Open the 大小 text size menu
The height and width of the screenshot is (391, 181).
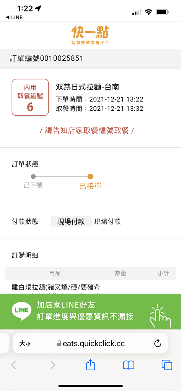(25, 344)
